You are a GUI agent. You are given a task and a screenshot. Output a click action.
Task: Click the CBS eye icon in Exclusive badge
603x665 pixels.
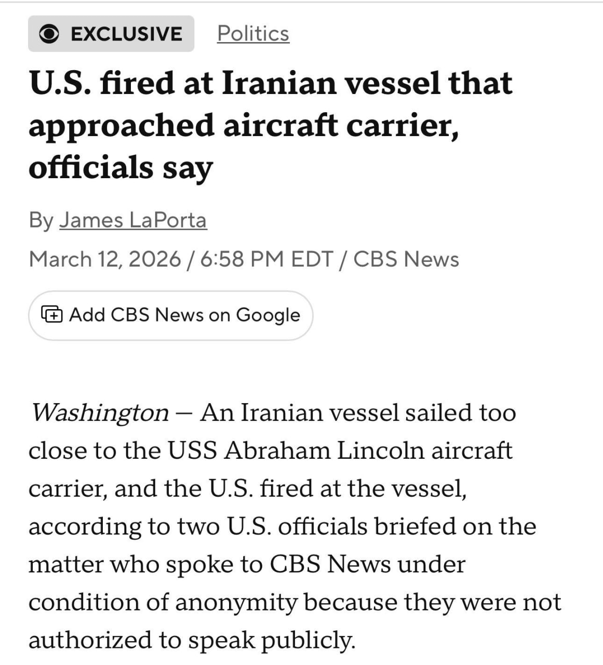(x=49, y=34)
